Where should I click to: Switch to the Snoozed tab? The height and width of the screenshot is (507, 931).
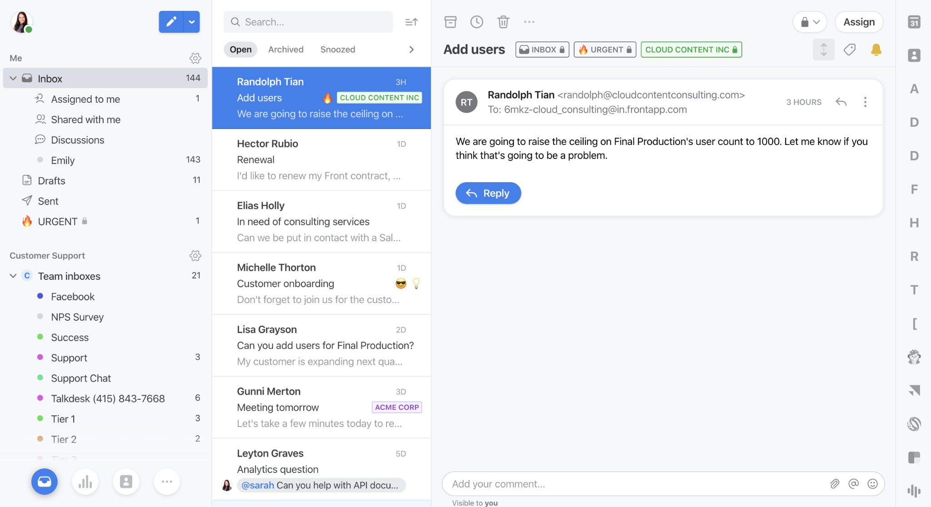pos(337,49)
